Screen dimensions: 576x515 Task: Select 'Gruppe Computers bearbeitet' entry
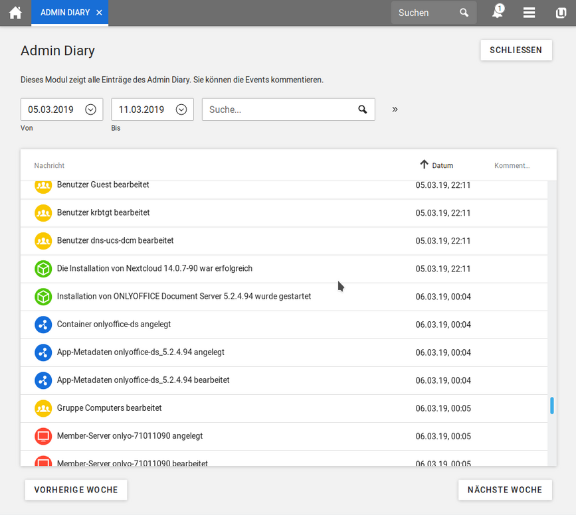tap(109, 407)
